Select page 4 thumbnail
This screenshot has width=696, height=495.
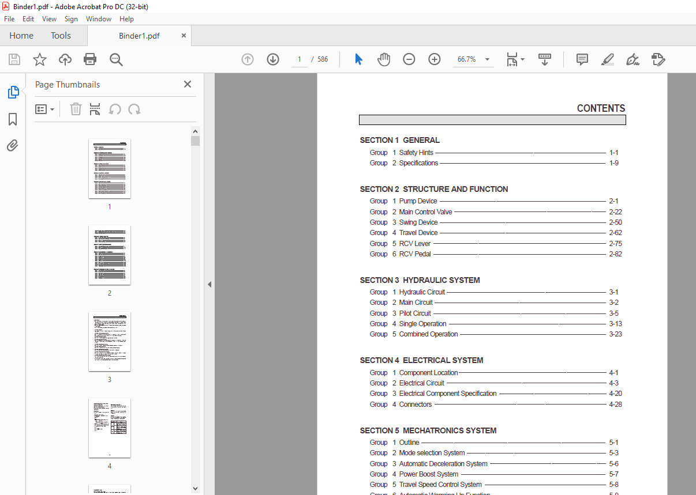(x=110, y=428)
